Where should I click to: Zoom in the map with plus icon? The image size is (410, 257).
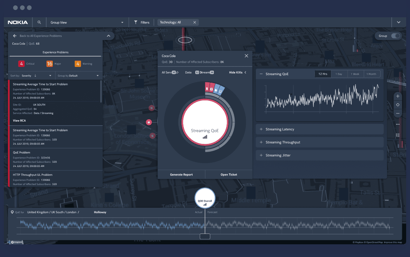398,96
